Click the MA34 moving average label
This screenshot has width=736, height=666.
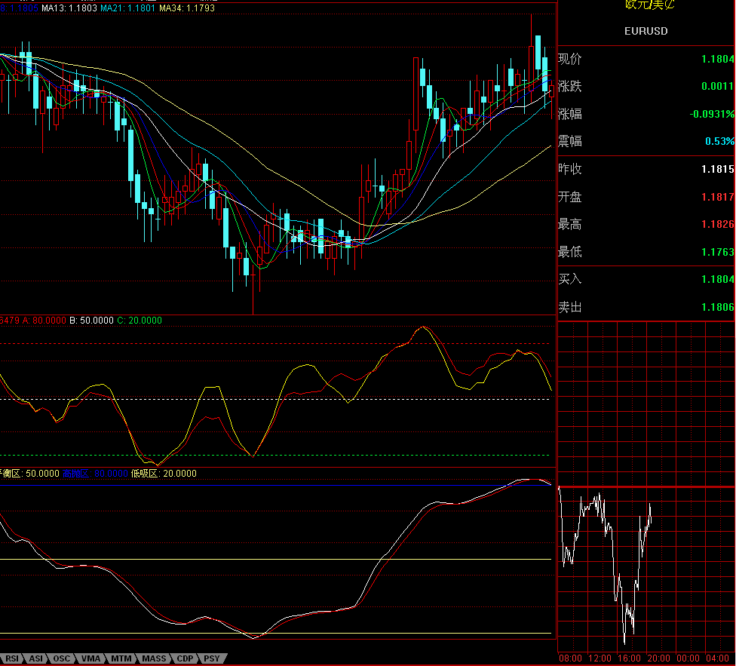pos(186,8)
